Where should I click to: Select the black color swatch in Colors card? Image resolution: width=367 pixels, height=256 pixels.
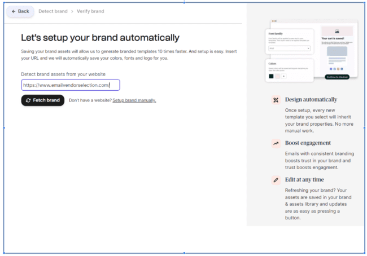point(272,76)
